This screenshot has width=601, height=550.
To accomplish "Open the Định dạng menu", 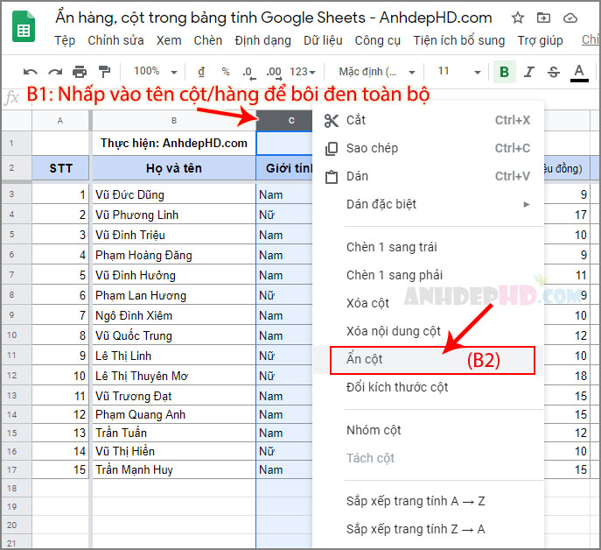I will tap(263, 40).
